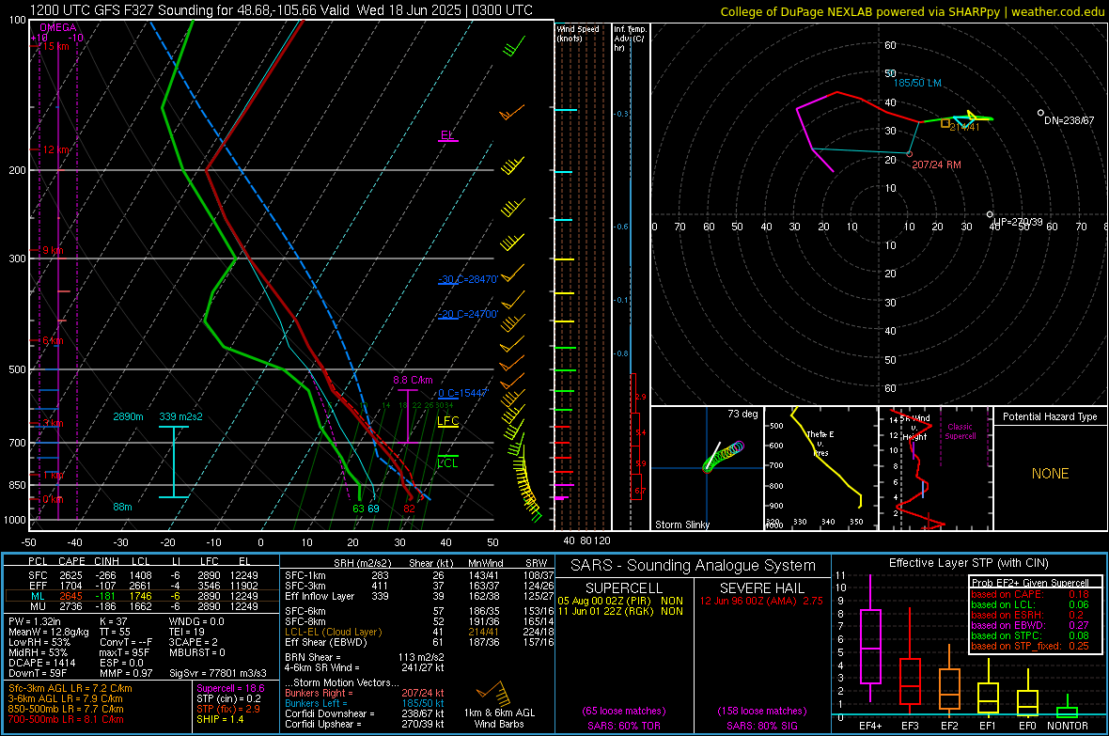Click the Storm Slinky circle plot
This screenshot has height=736, width=1109.
coord(722,457)
